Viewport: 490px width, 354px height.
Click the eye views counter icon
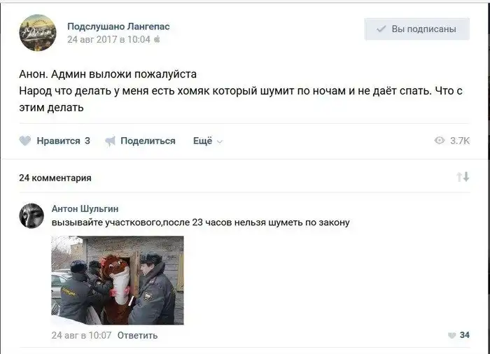(440, 141)
